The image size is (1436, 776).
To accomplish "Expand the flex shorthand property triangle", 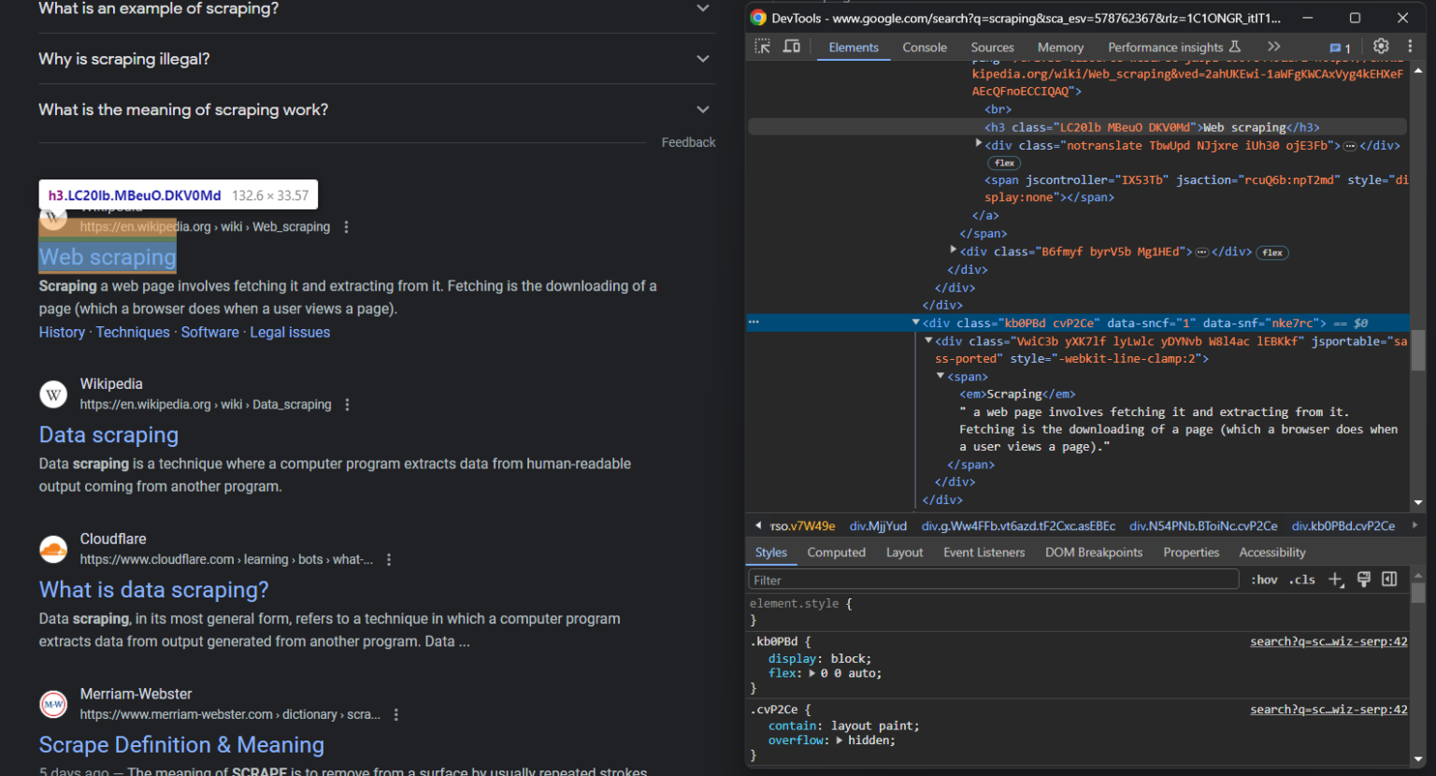I will (x=811, y=673).
